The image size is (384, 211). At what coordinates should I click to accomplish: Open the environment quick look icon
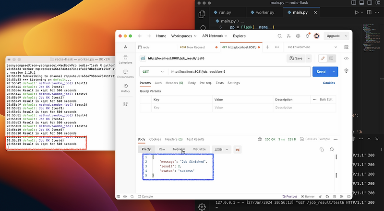pyautogui.click(x=346, y=47)
